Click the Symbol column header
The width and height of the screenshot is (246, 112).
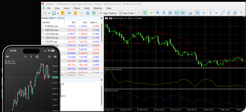pyautogui.click(x=53, y=22)
